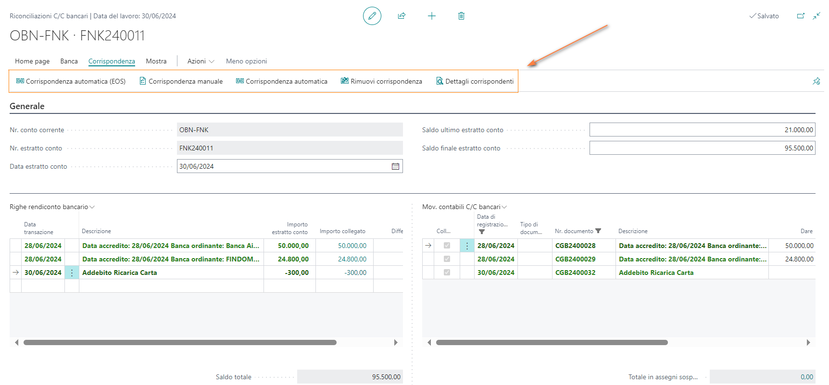The image size is (829, 385).
Task: Expand Righe rendiconto bancario menu
Action: (52, 207)
